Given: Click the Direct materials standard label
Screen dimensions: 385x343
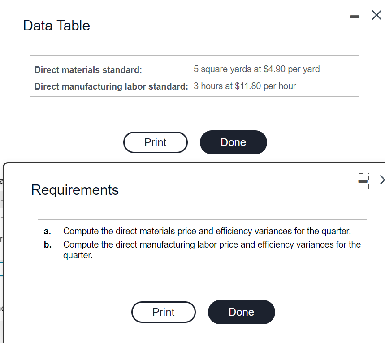Looking at the screenshot, I should pos(88,70).
